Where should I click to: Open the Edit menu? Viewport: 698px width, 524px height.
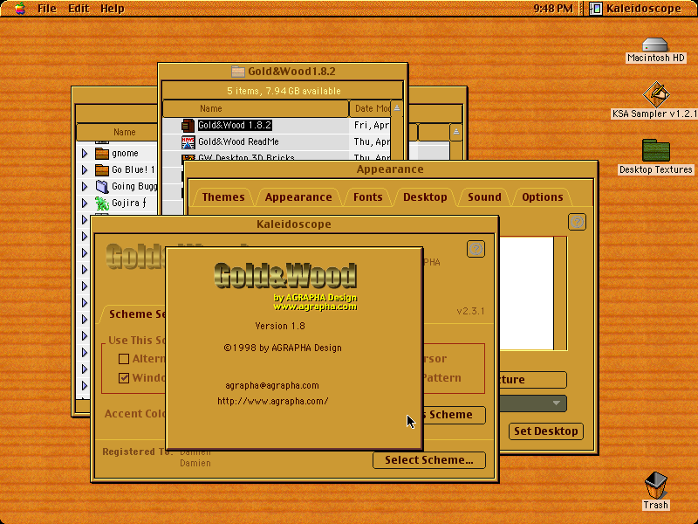click(x=79, y=9)
